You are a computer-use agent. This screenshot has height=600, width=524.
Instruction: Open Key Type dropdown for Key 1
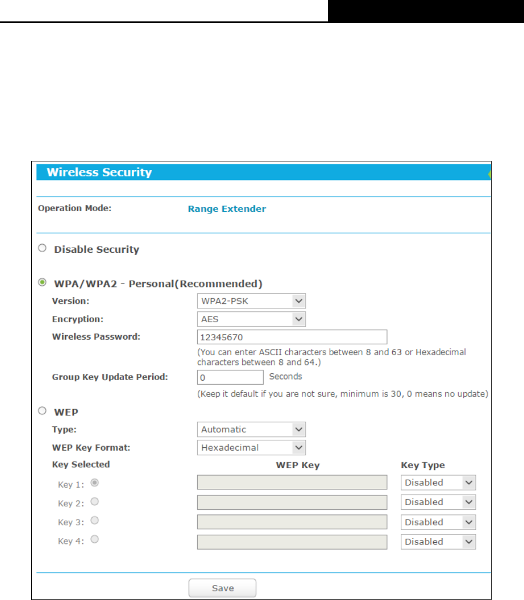coord(438,483)
